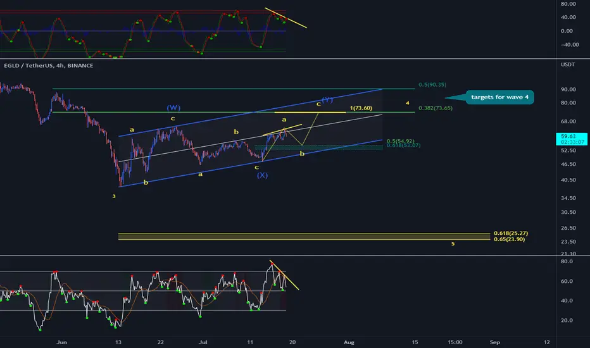Viewport: 590px width, 348px height.
Task: Open the USDT currency label on price scale
Action: tap(568, 65)
